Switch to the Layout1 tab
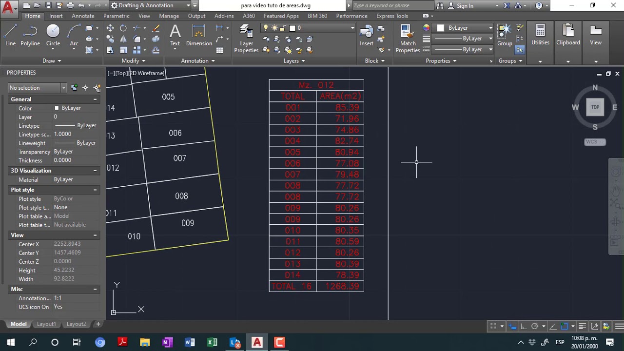This screenshot has height=351, width=624. pyautogui.click(x=46, y=324)
